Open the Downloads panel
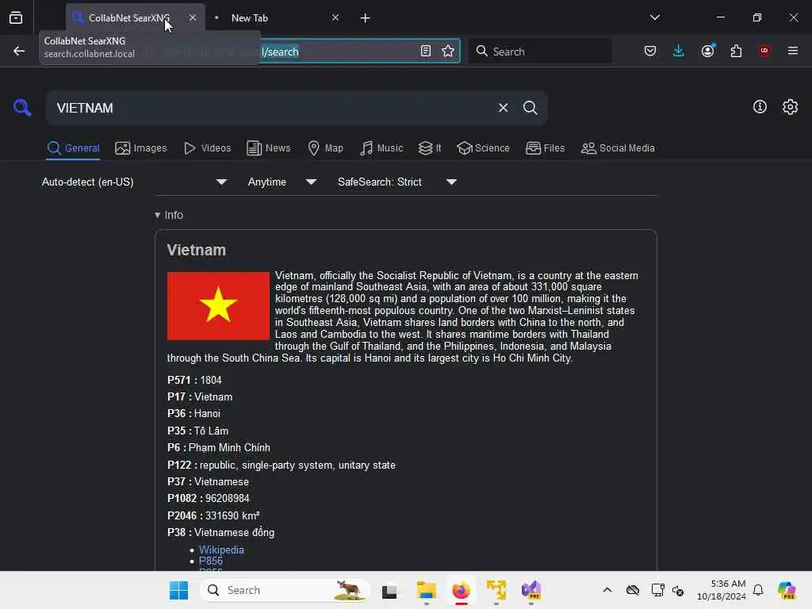812x609 pixels. pos(679,51)
